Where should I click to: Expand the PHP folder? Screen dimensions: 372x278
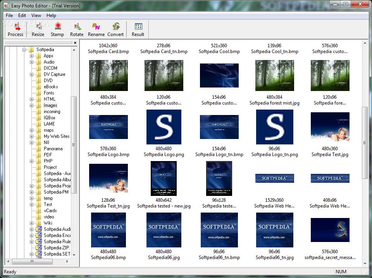tap(31, 161)
